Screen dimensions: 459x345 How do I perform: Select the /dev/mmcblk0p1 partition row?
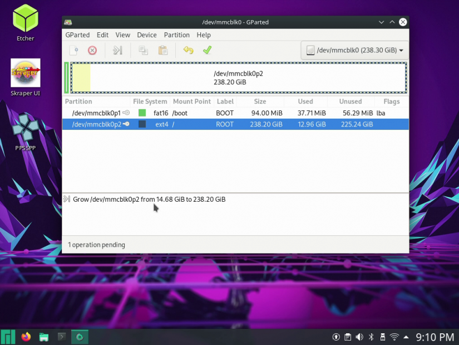[x=167, y=113]
